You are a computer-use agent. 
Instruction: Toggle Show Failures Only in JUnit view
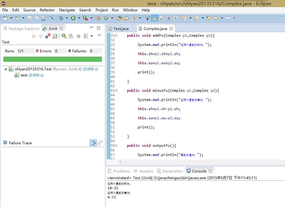48,36
